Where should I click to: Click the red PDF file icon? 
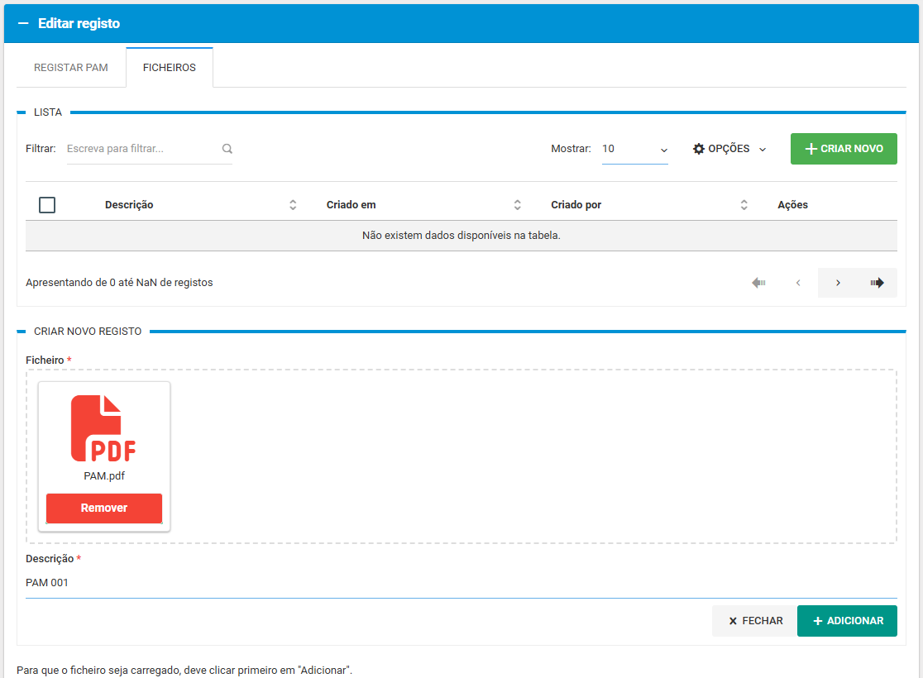click(x=103, y=428)
